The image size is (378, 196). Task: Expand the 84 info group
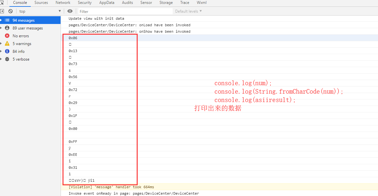tap(1, 51)
